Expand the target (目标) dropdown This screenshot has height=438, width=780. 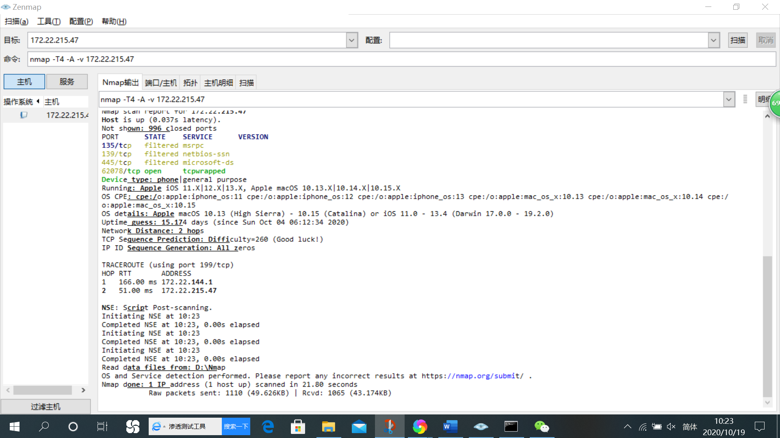[x=352, y=40]
